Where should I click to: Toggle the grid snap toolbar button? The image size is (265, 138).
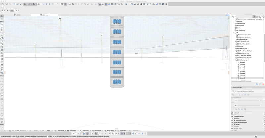click(39, 4)
